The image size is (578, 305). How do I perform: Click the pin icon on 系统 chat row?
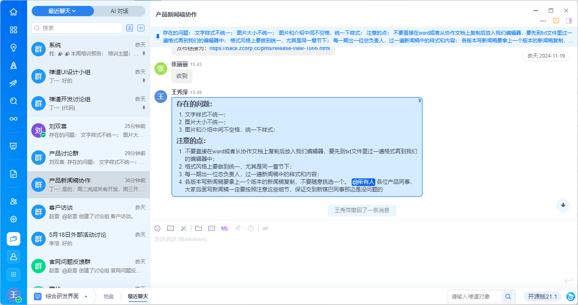144,54
